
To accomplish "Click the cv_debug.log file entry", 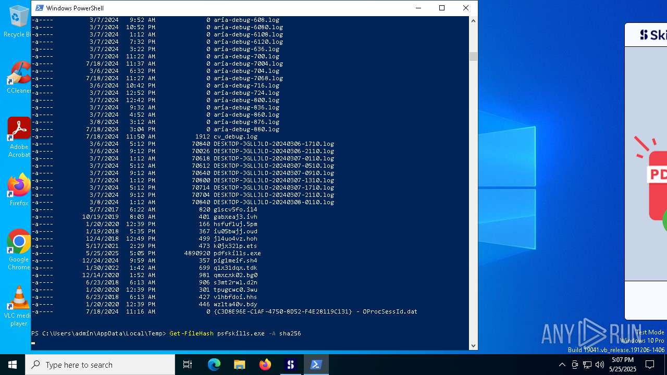I will pos(236,136).
